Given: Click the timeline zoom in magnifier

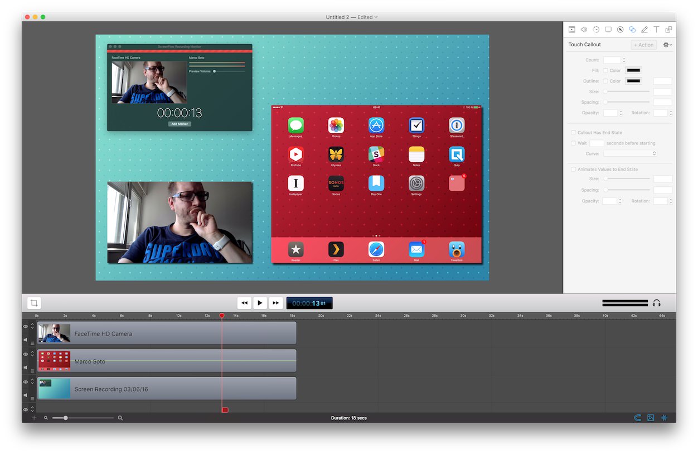Looking at the screenshot, I should (x=120, y=418).
